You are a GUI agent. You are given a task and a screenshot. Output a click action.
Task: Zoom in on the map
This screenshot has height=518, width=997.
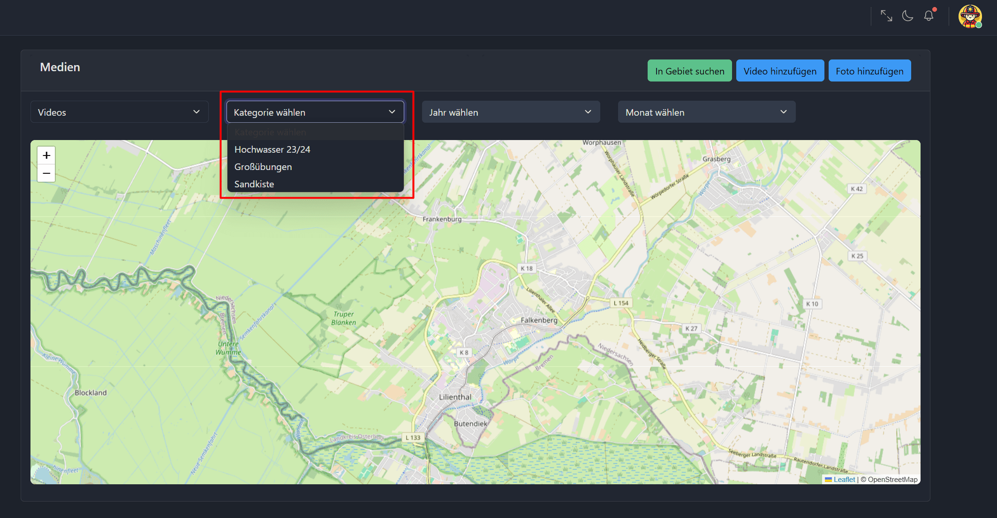(46, 155)
